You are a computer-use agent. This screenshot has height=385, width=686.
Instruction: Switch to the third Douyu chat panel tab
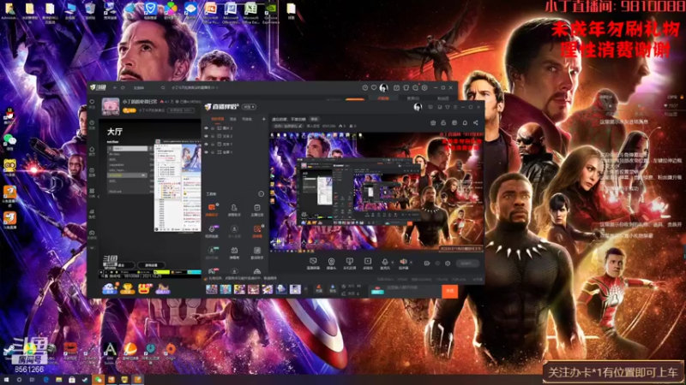pyautogui.click(x=442, y=98)
